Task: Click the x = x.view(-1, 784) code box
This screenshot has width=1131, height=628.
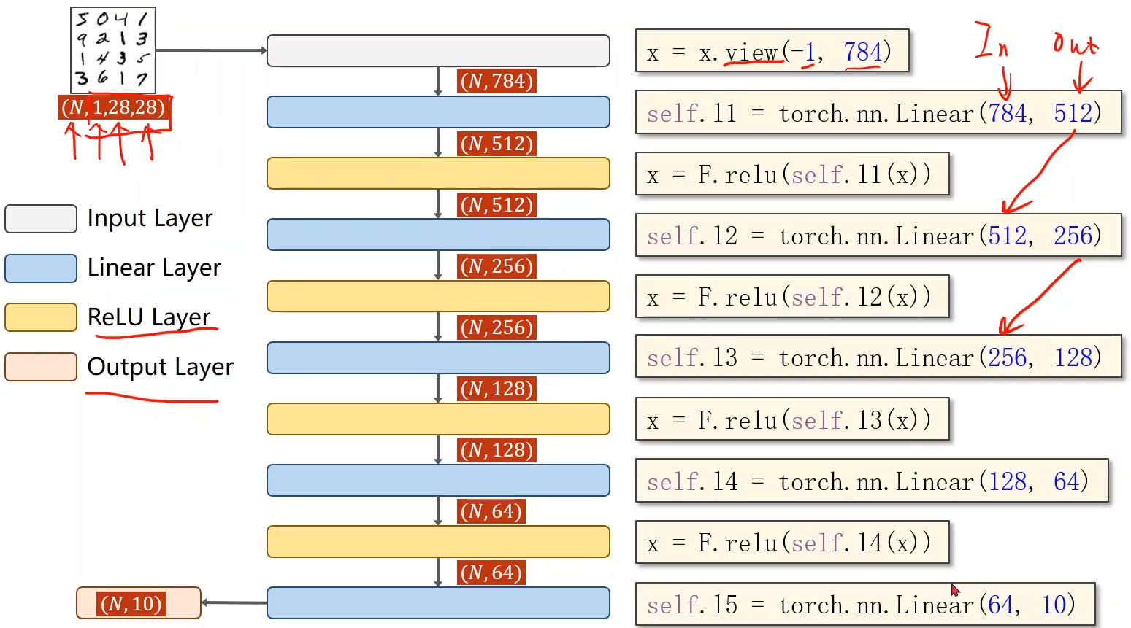Action: [x=772, y=51]
